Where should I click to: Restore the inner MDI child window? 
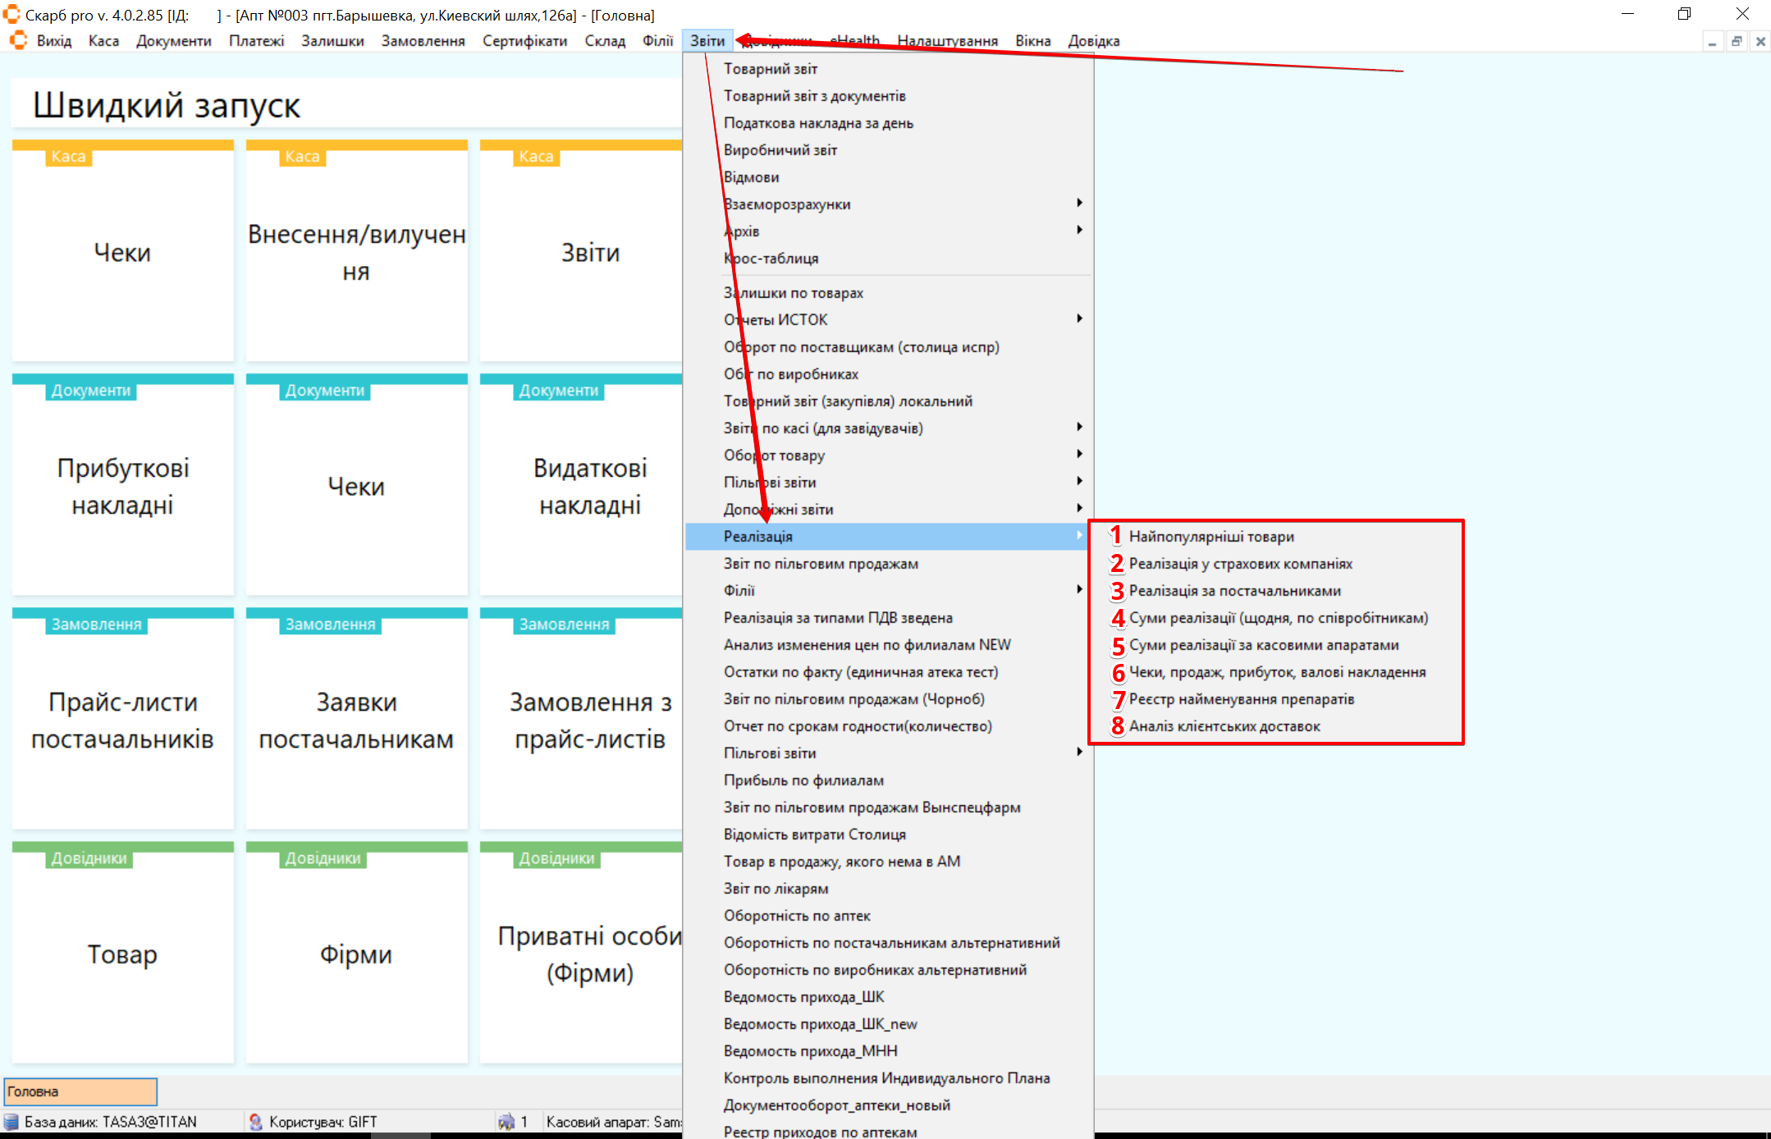tap(1737, 41)
